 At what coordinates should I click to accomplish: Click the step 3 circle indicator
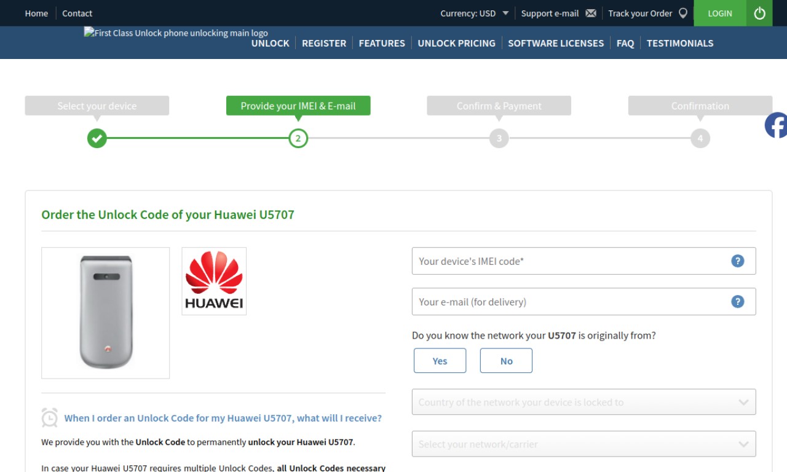pos(499,138)
